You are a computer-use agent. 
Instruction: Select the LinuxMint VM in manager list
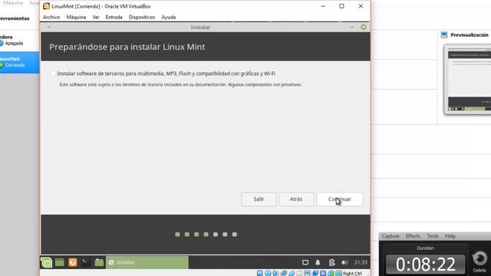[19, 62]
